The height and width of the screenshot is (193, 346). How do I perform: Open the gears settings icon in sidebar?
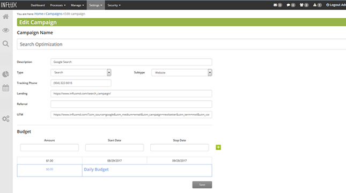6,119
